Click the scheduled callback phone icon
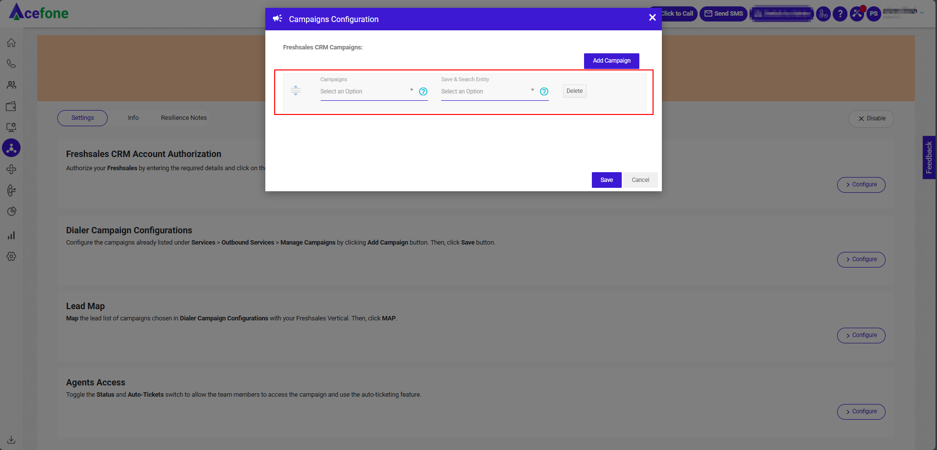Viewport: 937px width, 450px height. click(x=823, y=14)
